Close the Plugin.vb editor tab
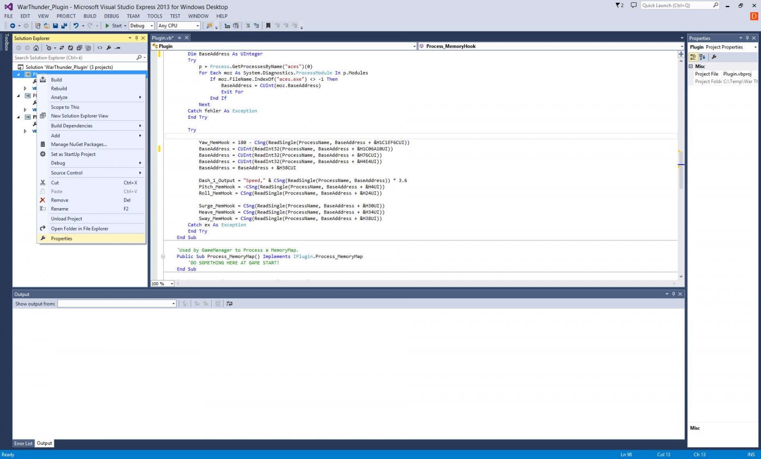761x459 pixels. [187, 38]
